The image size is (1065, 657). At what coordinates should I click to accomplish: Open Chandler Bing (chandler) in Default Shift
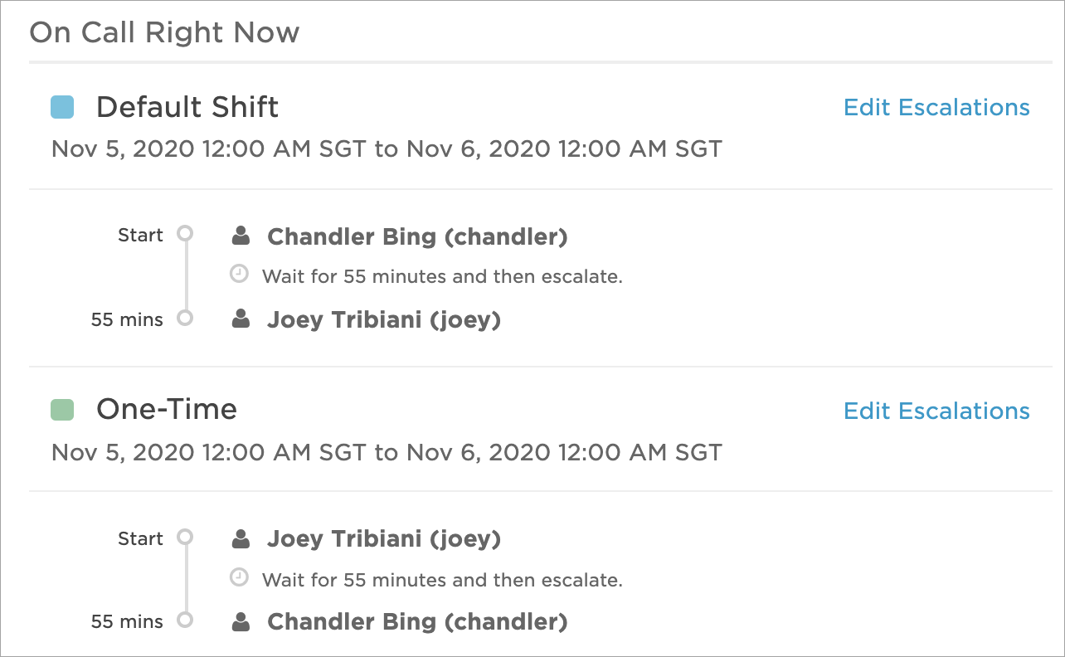pos(417,237)
